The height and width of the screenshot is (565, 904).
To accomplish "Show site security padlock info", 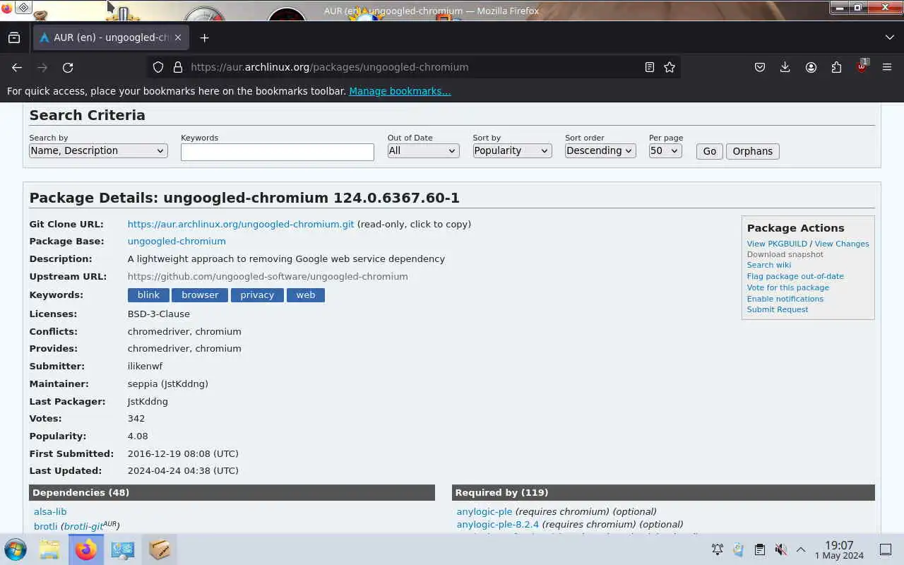I will click(x=177, y=67).
